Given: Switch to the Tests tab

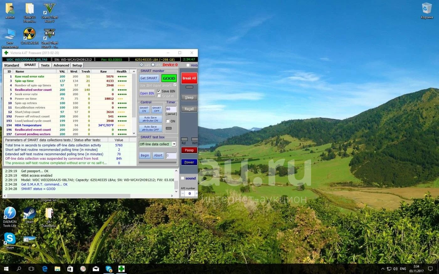Looking at the screenshot, I should pos(45,65).
